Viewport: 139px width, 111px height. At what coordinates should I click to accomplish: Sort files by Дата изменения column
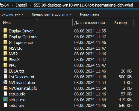90,23
